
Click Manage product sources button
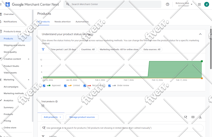(x=82, y=117)
